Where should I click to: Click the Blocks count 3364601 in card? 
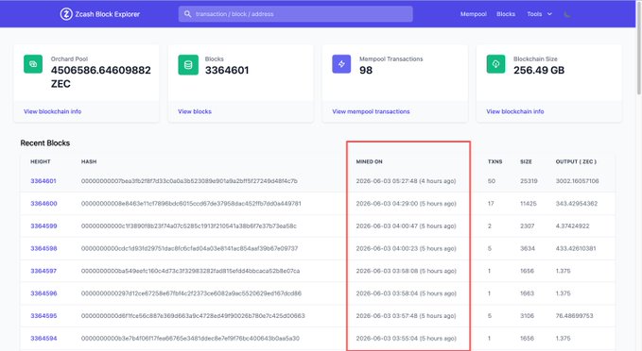pos(226,70)
